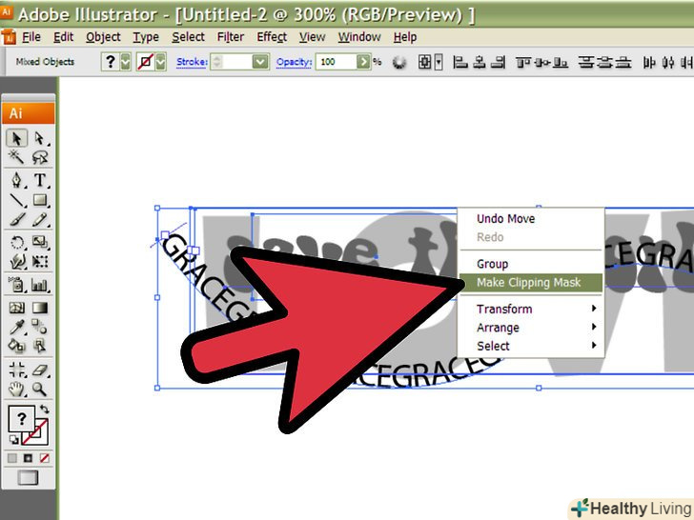The width and height of the screenshot is (694, 520).
Task: Set paint mode to Color button
Action: (12, 458)
